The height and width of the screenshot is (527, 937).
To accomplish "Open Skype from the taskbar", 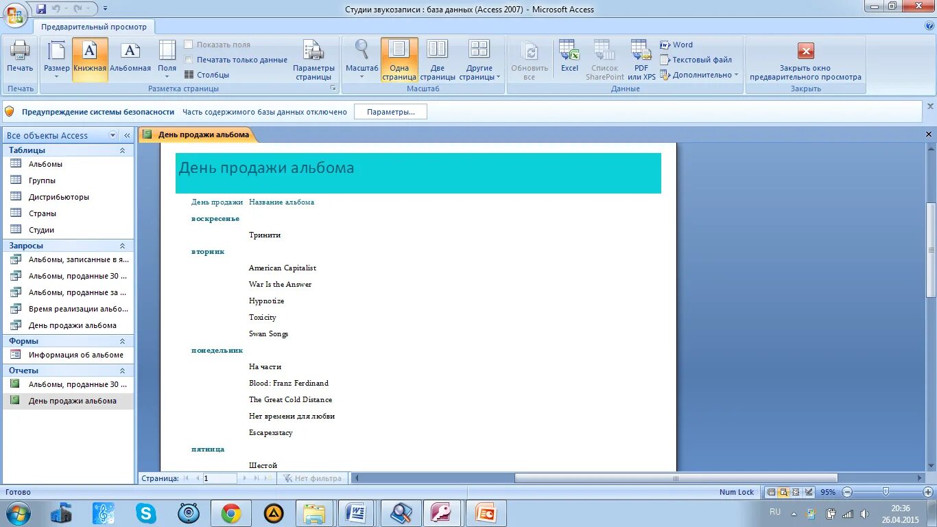I will (145, 513).
